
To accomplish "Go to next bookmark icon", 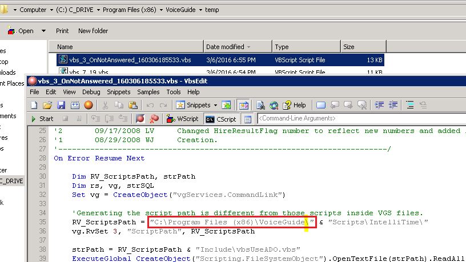I will click(348, 105).
